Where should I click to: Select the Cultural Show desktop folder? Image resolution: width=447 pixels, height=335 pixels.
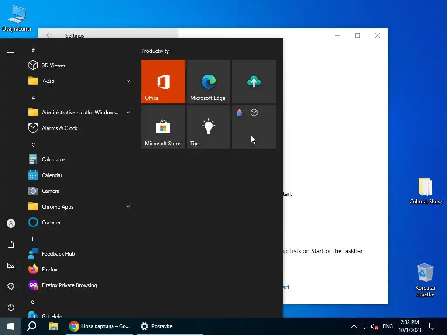tap(425, 191)
